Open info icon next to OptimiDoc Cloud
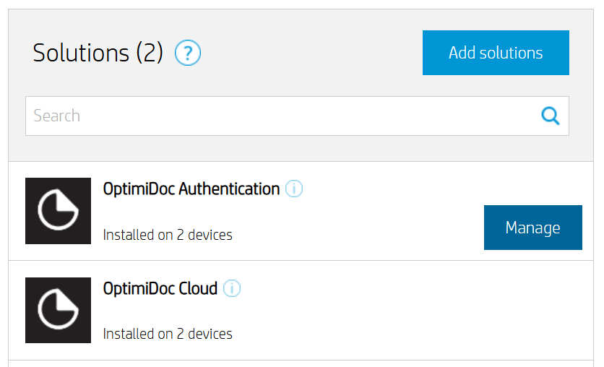The height and width of the screenshot is (367, 604). click(232, 289)
